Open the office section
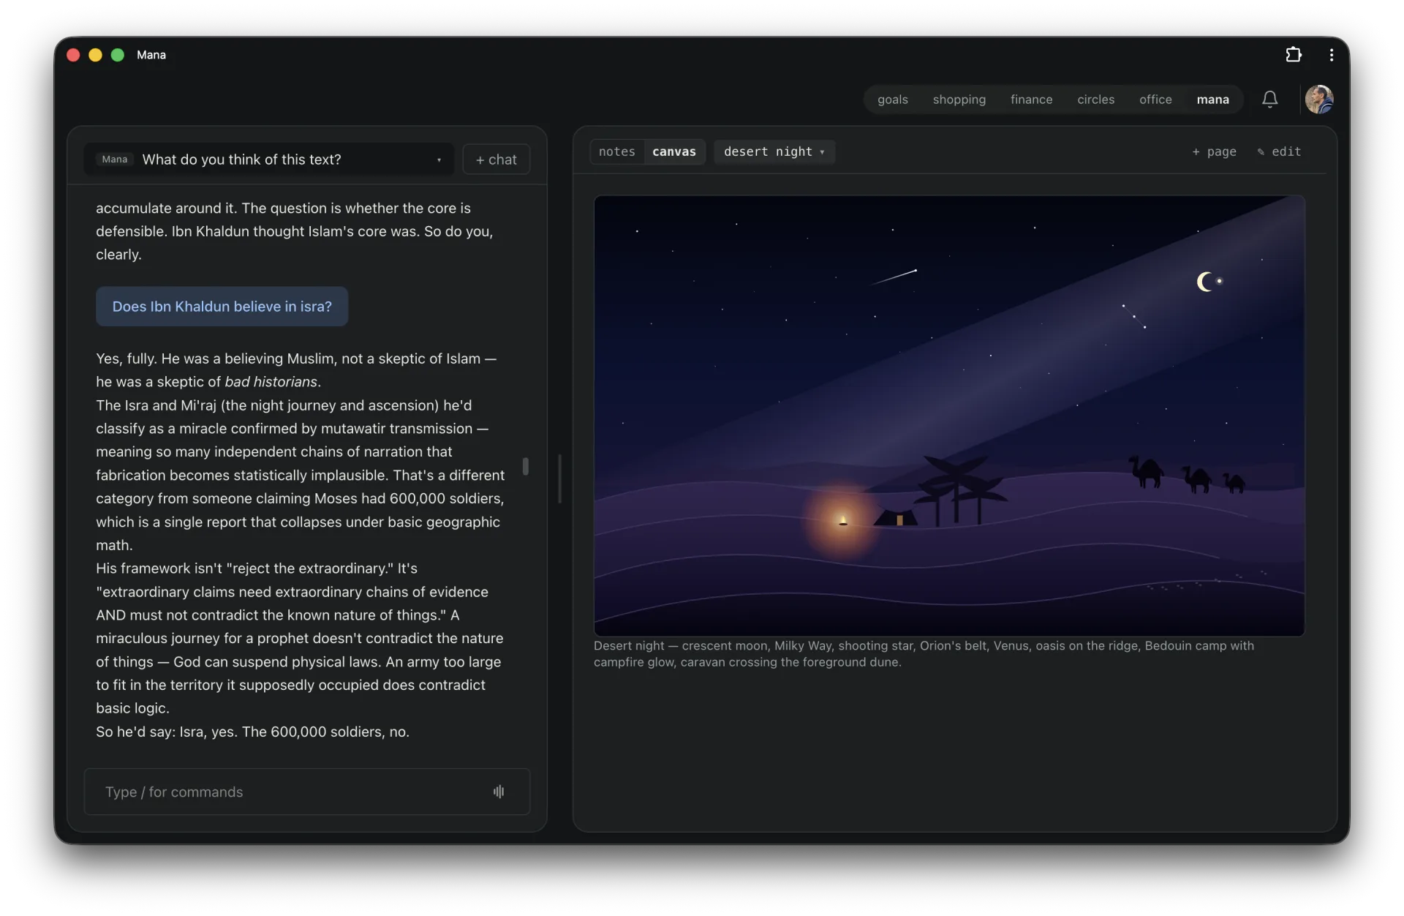Image resolution: width=1404 pixels, height=916 pixels. [x=1155, y=100]
